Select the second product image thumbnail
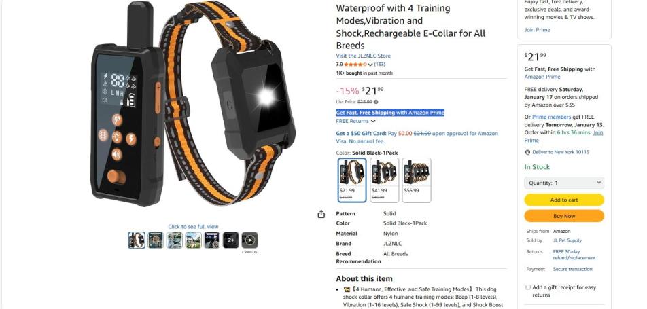The width and height of the screenshot is (647, 309). 156,240
